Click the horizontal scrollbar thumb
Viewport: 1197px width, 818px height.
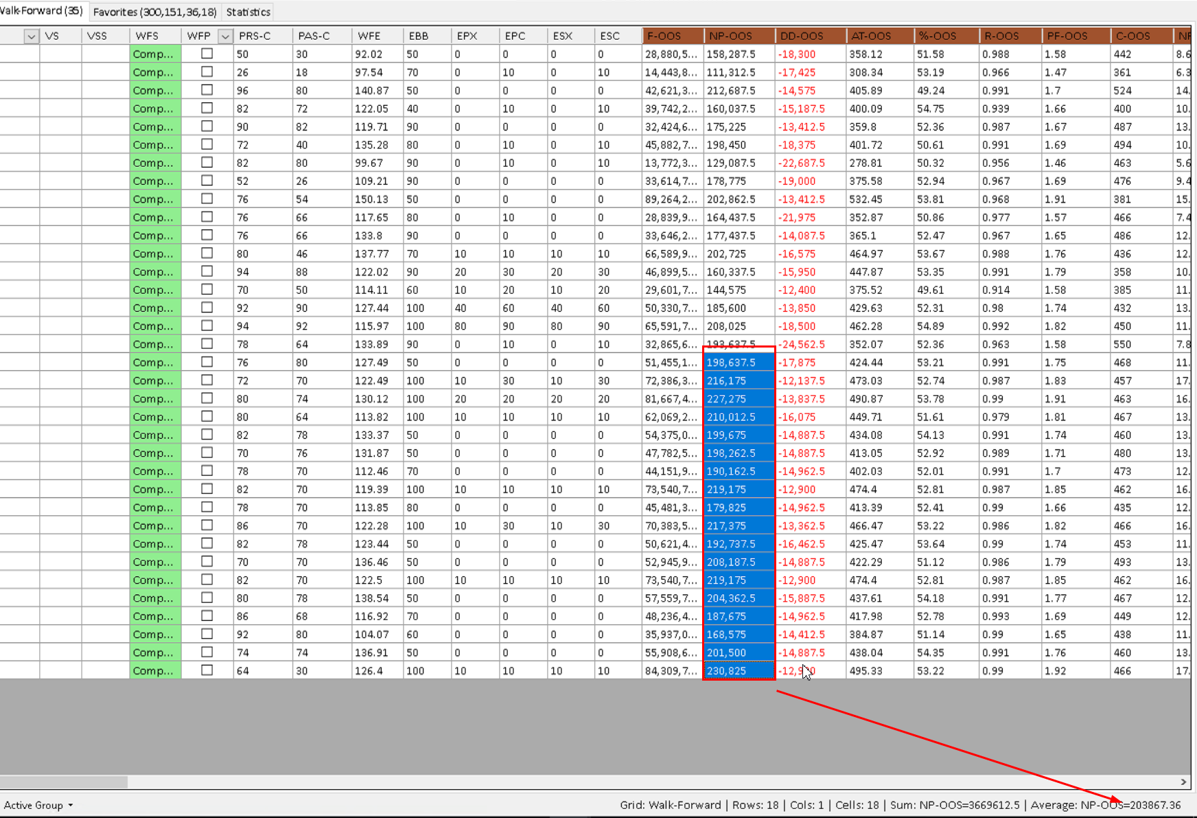[x=63, y=782]
